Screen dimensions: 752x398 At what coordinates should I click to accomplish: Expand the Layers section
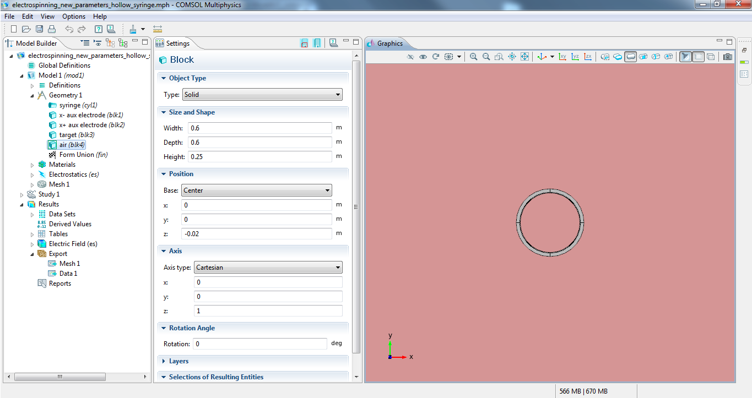[178, 361]
